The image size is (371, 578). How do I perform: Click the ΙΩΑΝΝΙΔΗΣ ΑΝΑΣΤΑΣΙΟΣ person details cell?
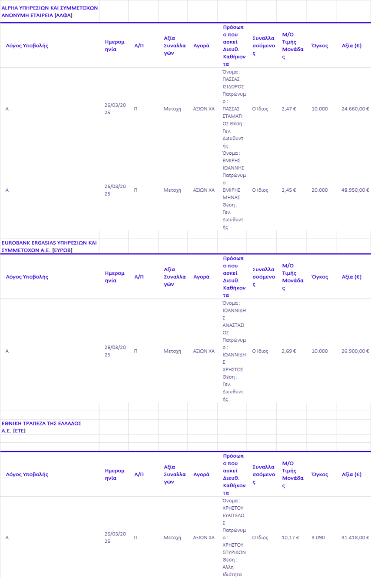234,351
